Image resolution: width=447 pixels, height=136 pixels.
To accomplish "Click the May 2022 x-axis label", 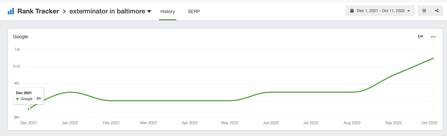I will click(x=230, y=123).
